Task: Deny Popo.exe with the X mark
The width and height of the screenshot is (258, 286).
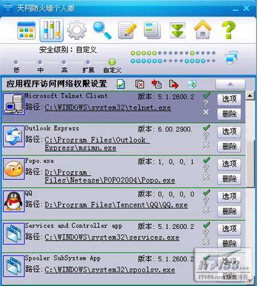Action: (206, 177)
